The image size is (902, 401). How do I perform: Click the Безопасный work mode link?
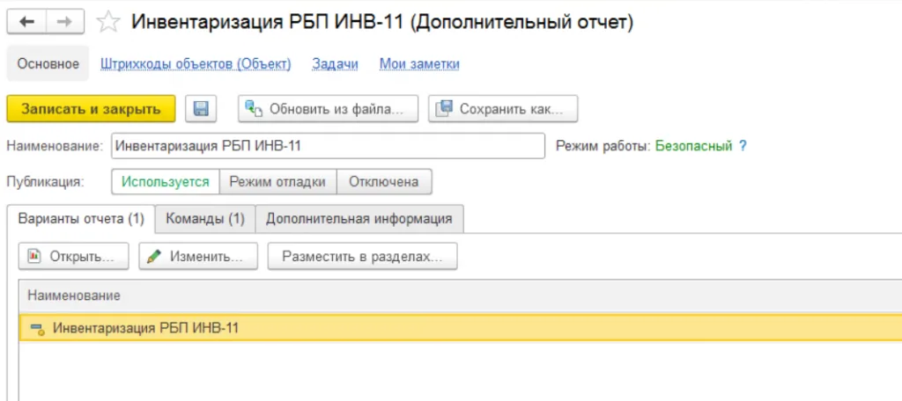click(x=693, y=146)
